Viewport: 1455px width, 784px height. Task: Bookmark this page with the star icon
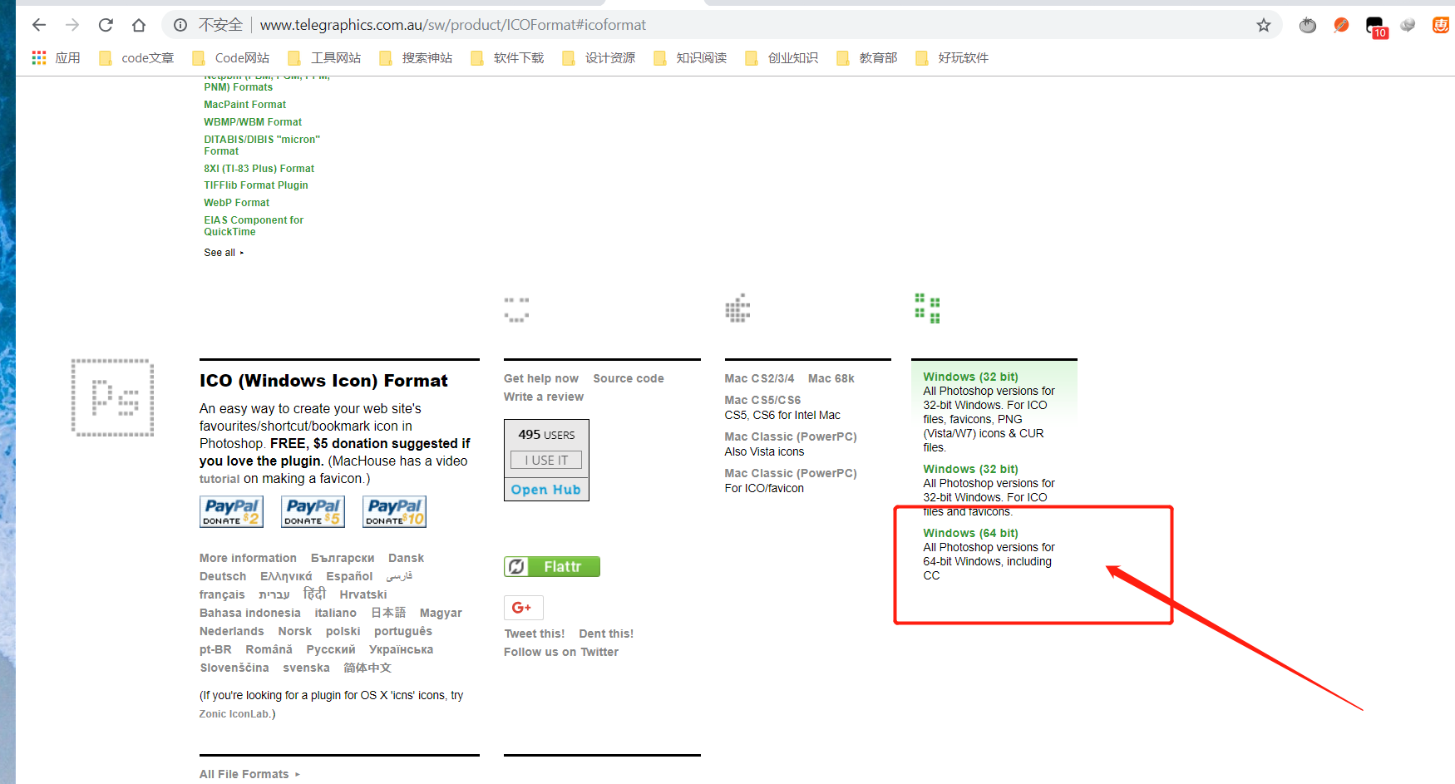(1264, 25)
